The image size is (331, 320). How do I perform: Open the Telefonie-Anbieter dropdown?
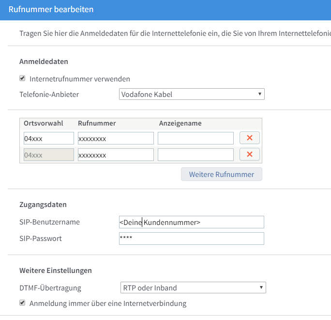(192, 94)
